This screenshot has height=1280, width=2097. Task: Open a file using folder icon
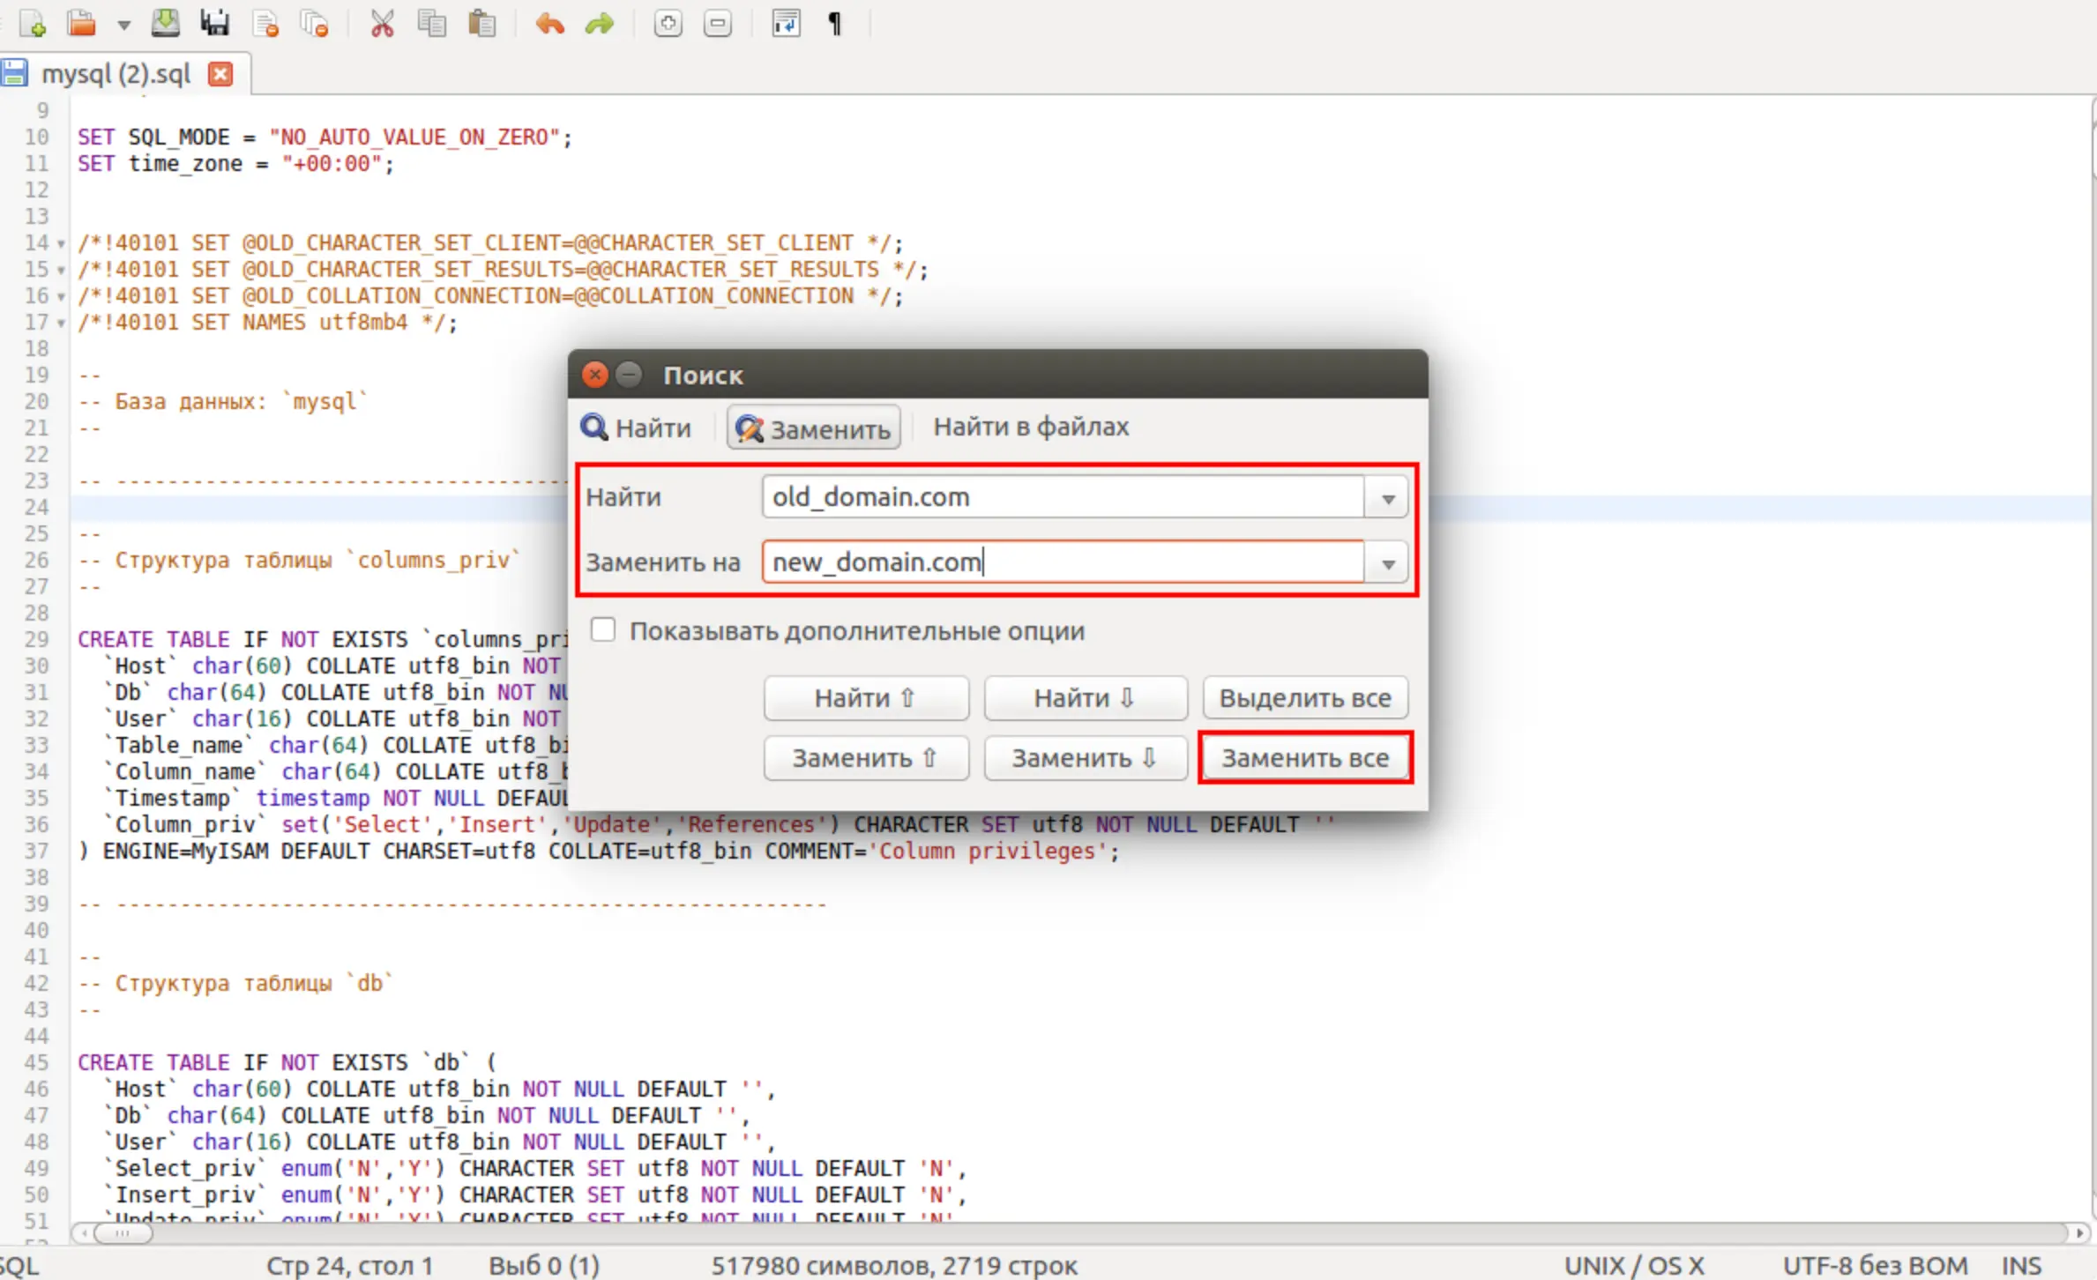click(x=81, y=24)
